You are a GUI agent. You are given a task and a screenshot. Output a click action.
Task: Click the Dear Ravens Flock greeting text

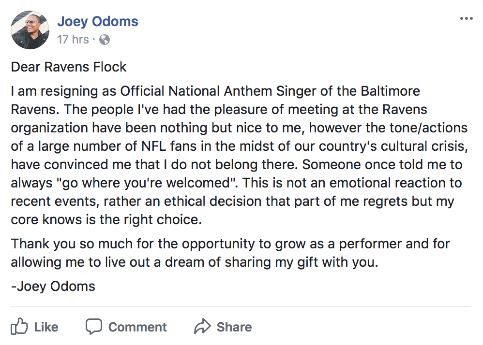pos(69,67)
